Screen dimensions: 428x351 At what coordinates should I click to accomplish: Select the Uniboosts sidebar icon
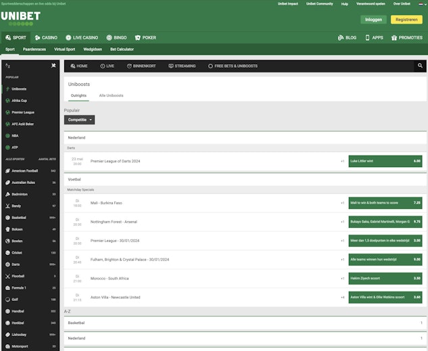pyautogui.click(x=7, y=89)
